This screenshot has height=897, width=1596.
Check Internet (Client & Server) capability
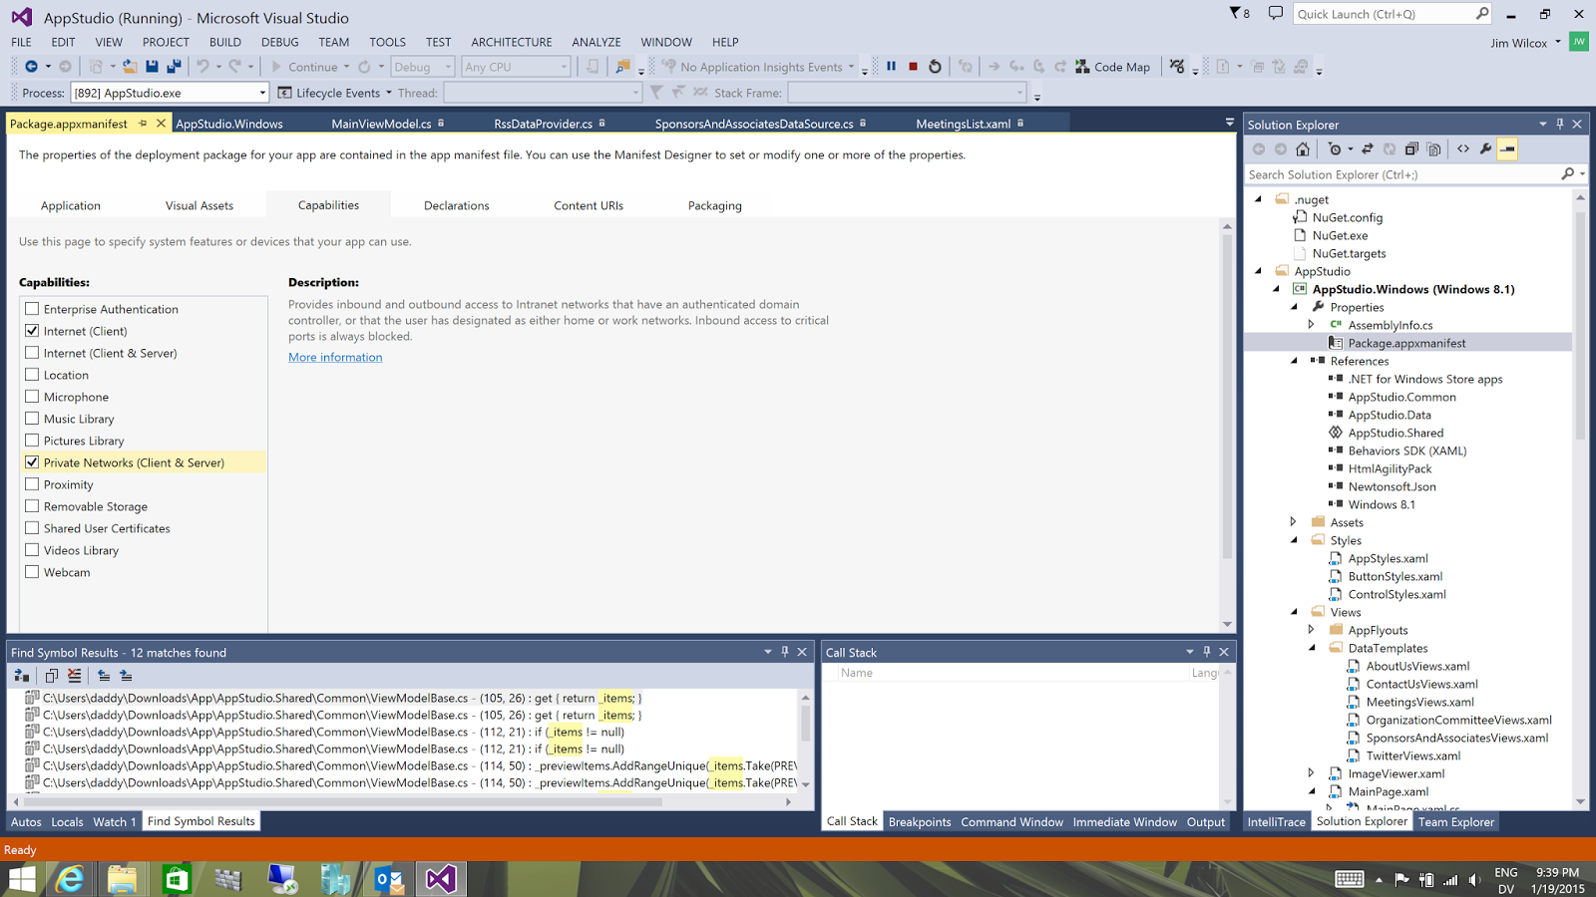coord(32,353)
